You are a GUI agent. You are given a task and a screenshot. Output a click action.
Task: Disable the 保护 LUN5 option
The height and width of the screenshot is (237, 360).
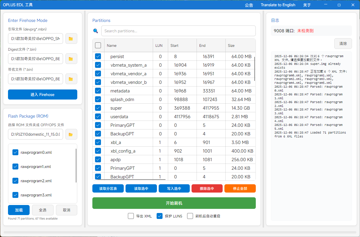click(x=160, y=216)
